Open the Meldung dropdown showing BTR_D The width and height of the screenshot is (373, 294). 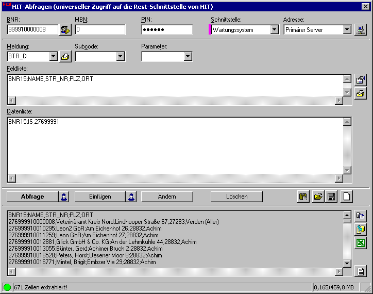click(54, 56)
